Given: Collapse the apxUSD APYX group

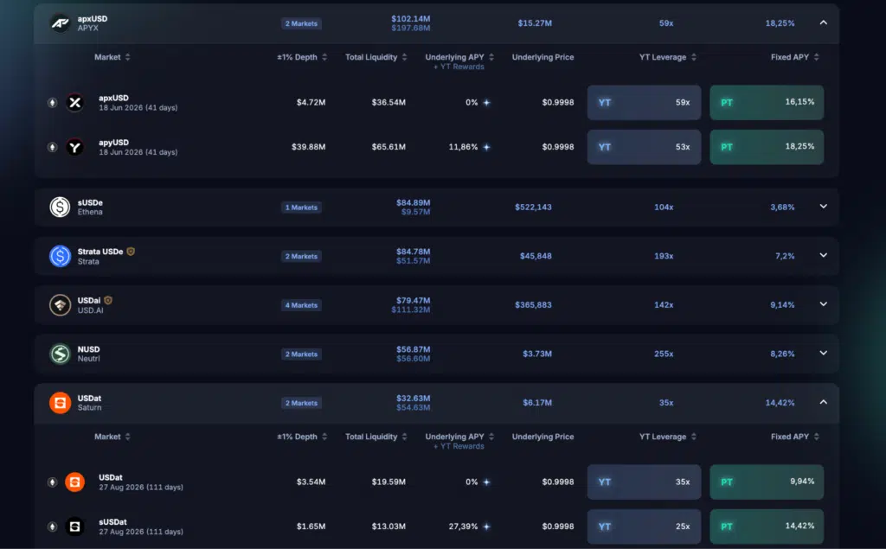Looking at the screenshot, I should tap(824, 22).
